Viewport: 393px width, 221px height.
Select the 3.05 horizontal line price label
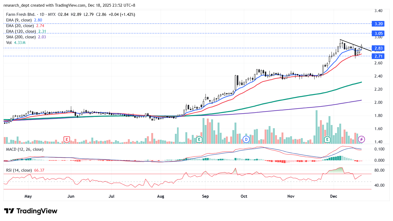tap(378, 34)
